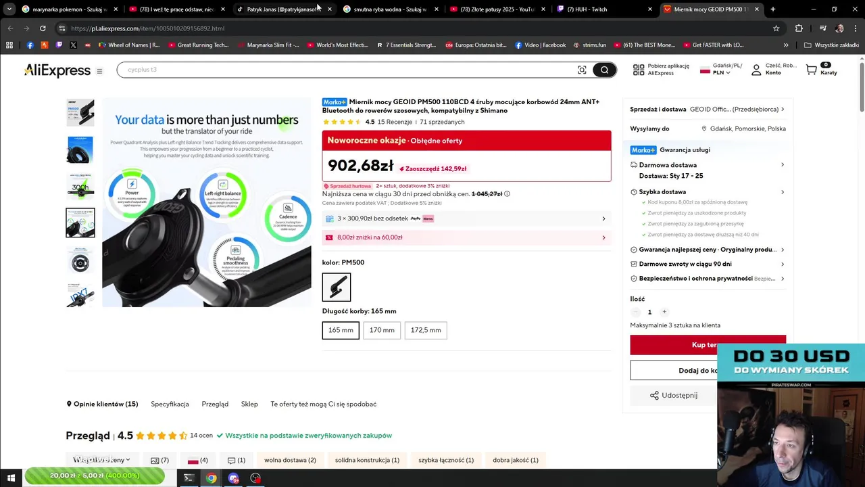Expand Szybka dostawa details
865x487 pixels.
pos(783,192)
